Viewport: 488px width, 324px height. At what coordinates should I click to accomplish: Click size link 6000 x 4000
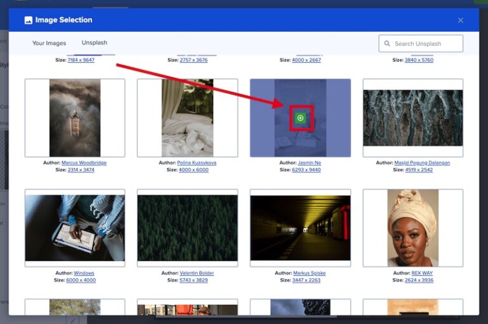[81, 280]
